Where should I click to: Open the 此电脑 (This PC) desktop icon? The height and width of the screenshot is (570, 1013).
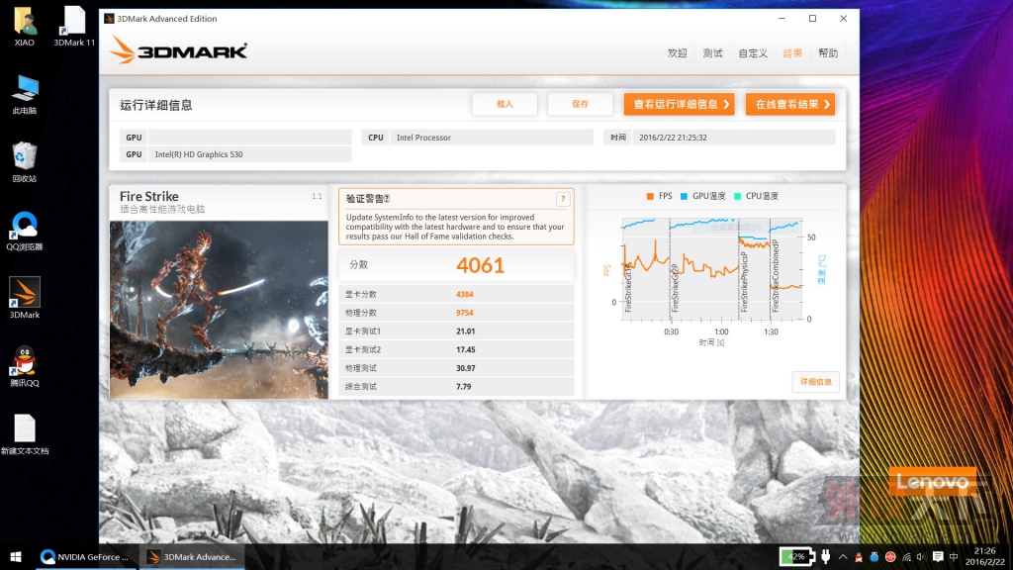pos(25,94)
